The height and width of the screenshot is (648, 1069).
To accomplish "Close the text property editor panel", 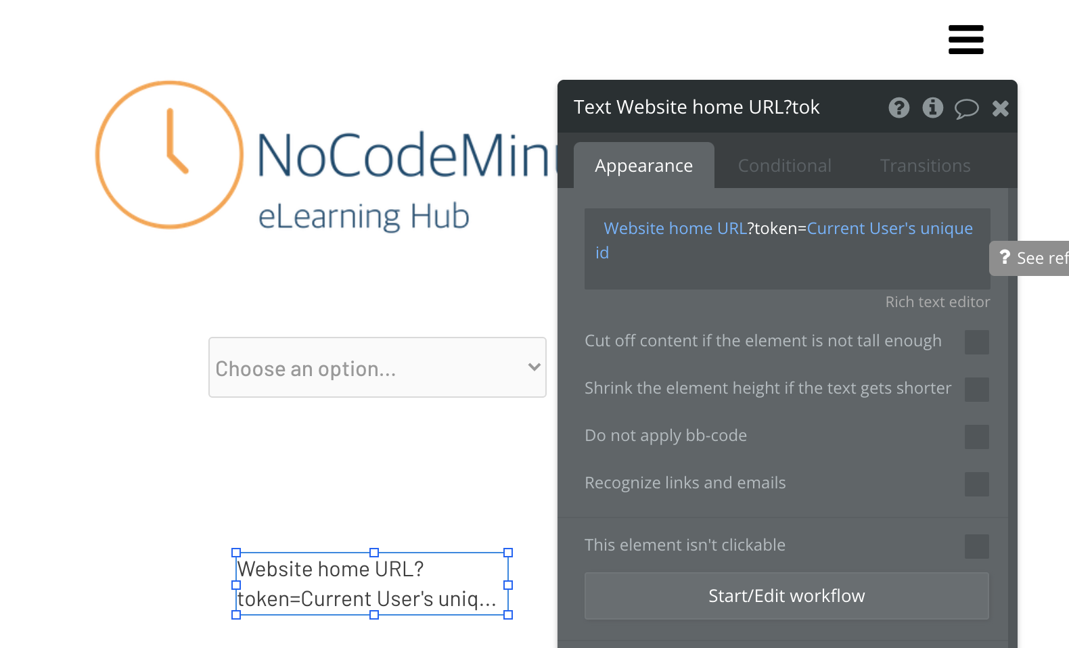I will click(x=1000, y=108).
